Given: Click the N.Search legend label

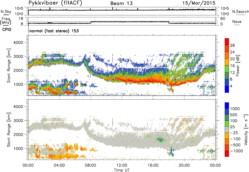Looking at the screenshot, I should coord(240,11).
